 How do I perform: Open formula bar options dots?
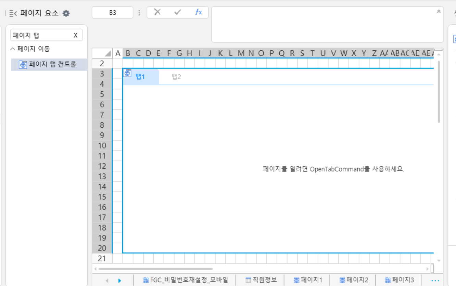(139, 13)
